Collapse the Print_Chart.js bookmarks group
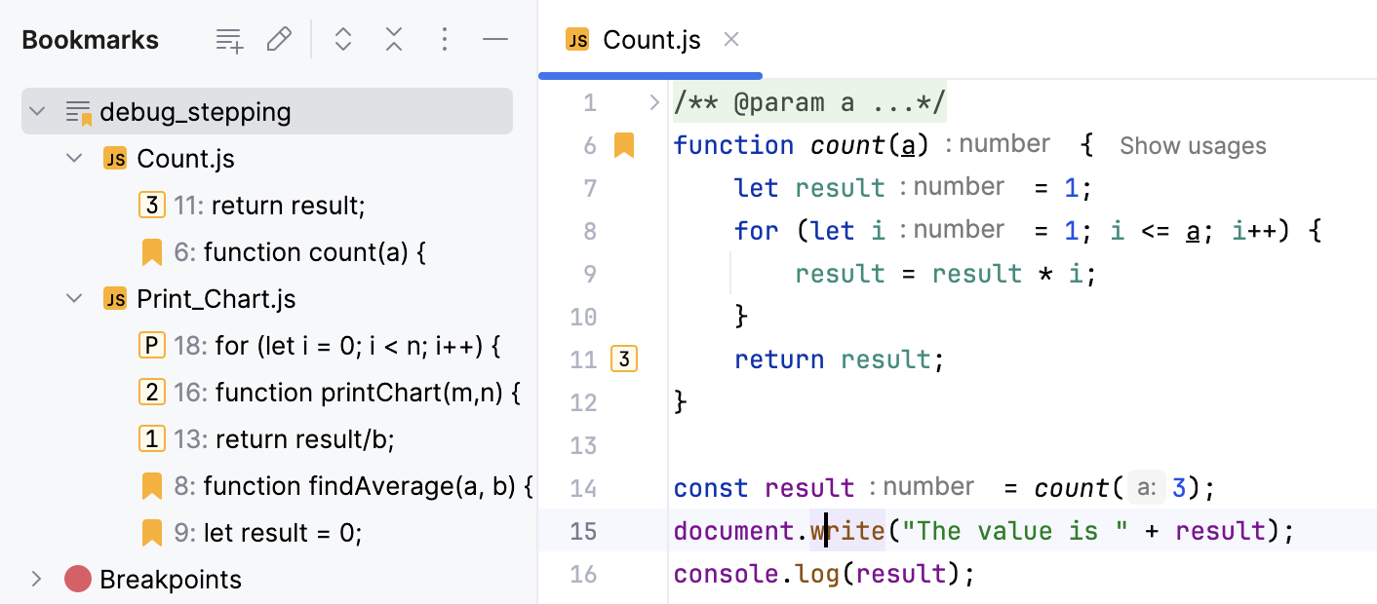 pyautogui.click(x=74, y=299)
